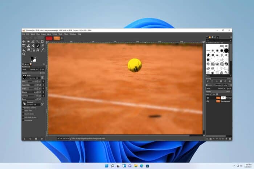Toggle lock pixels in Layers panel

point(211,94)
